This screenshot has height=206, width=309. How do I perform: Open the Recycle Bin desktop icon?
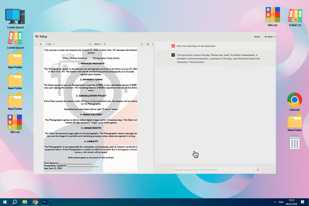(295, 142)
